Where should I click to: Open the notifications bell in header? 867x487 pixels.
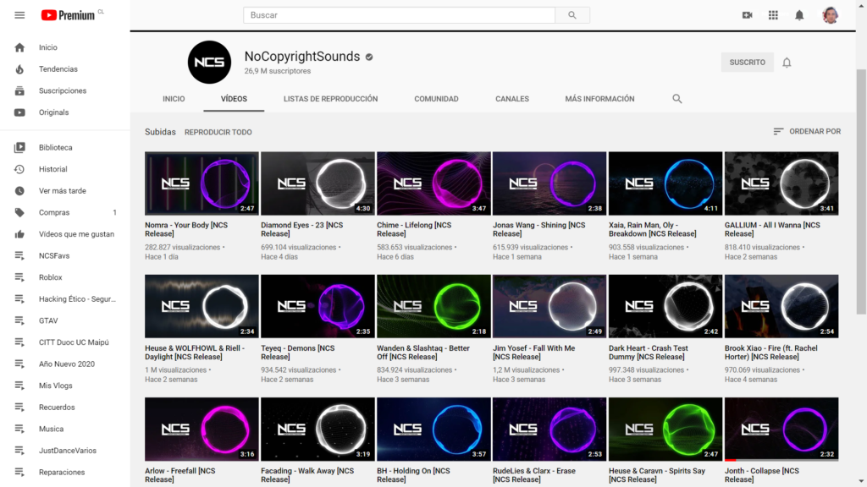[x=799, y=15]
